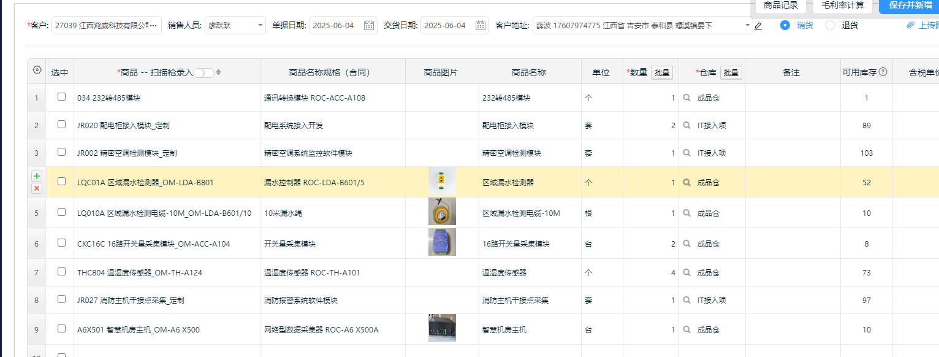Click warehouse search icon in 温湿度传感器 row
The image size is (939, 357).
[687, 272]
